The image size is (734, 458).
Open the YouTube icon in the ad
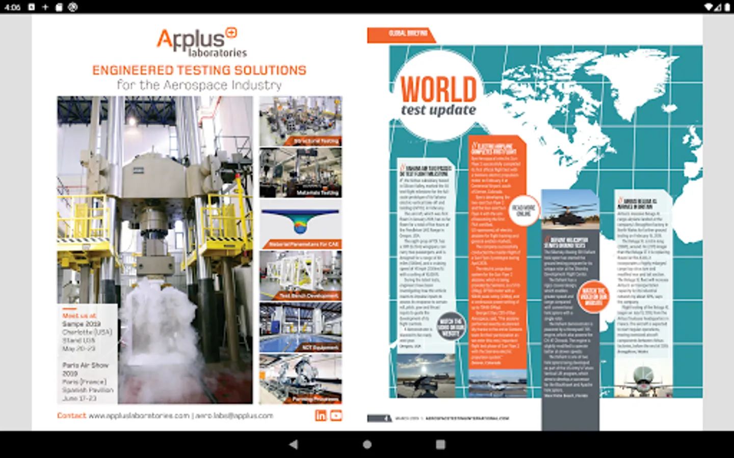[336, 415]
